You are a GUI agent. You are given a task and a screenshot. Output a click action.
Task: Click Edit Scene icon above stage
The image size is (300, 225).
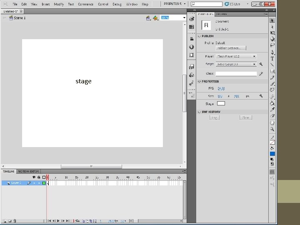(x=148, y=18)
